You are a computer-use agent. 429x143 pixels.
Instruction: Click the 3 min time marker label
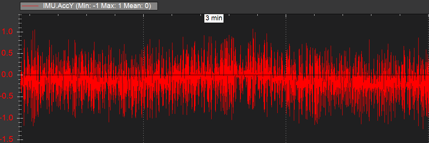pos(214,18)
